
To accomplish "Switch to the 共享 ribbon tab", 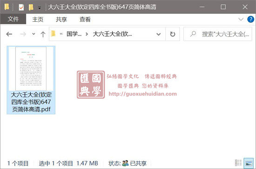I will (x=61, y=19).
